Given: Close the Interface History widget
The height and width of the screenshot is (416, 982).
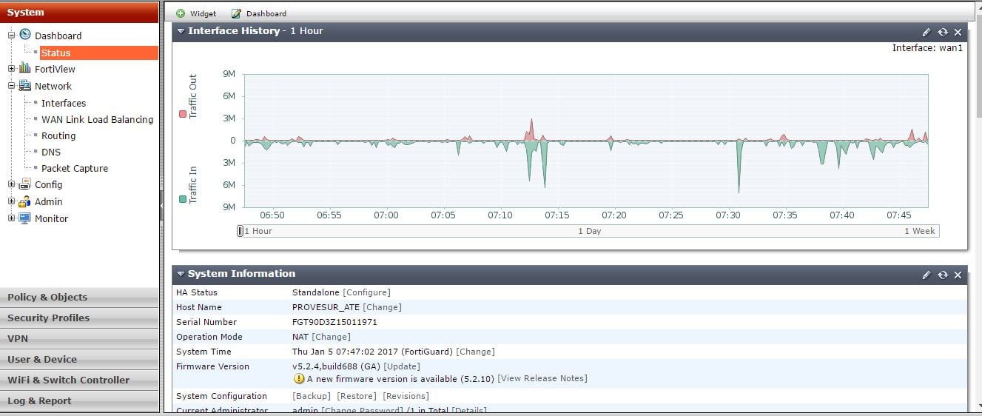Looking at the screenshot, I should pos(958,32).
